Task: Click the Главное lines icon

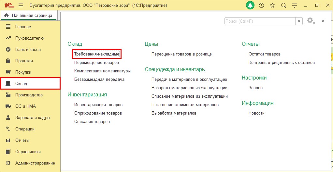Action: click(x=8, y=27)
